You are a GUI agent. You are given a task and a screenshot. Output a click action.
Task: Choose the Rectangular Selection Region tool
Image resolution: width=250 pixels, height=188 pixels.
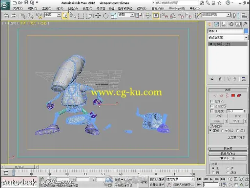click(81, 16)
